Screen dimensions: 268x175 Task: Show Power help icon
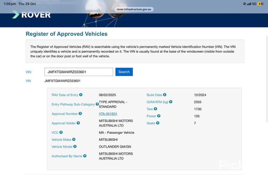159,116
